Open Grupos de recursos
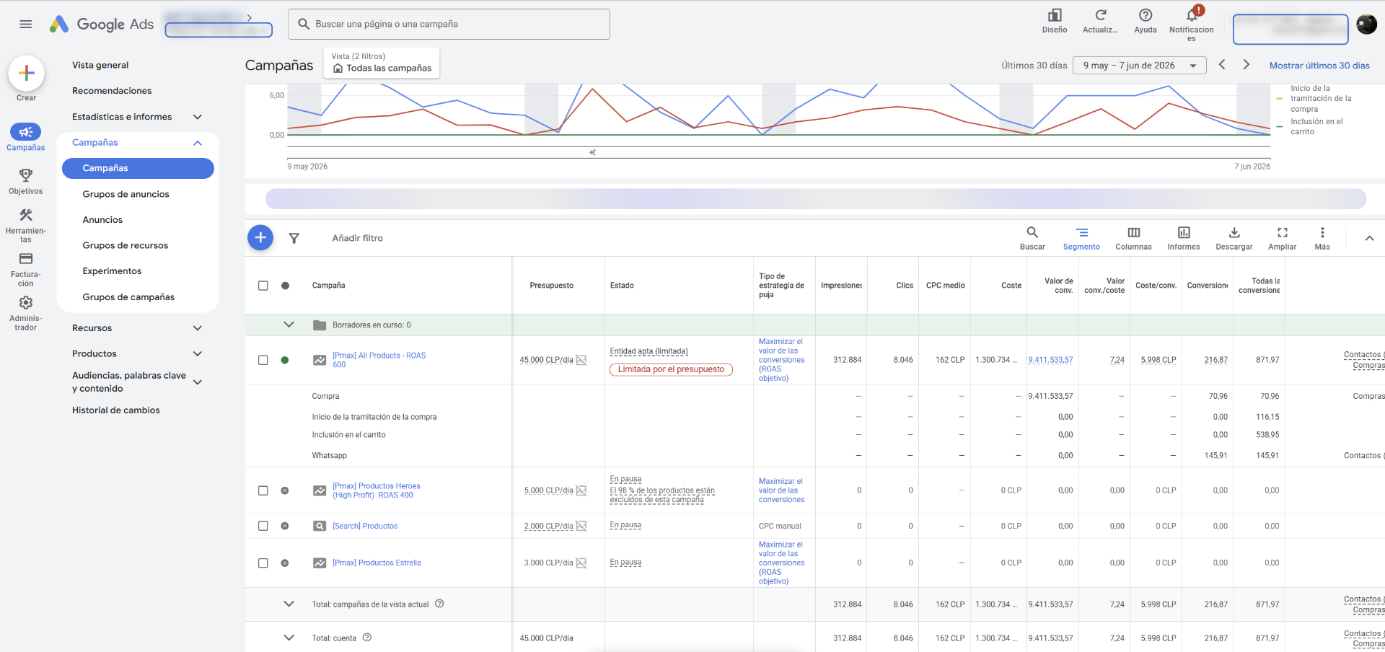The width and height of the screenshot is (1385, 652). tap(125, 245)
